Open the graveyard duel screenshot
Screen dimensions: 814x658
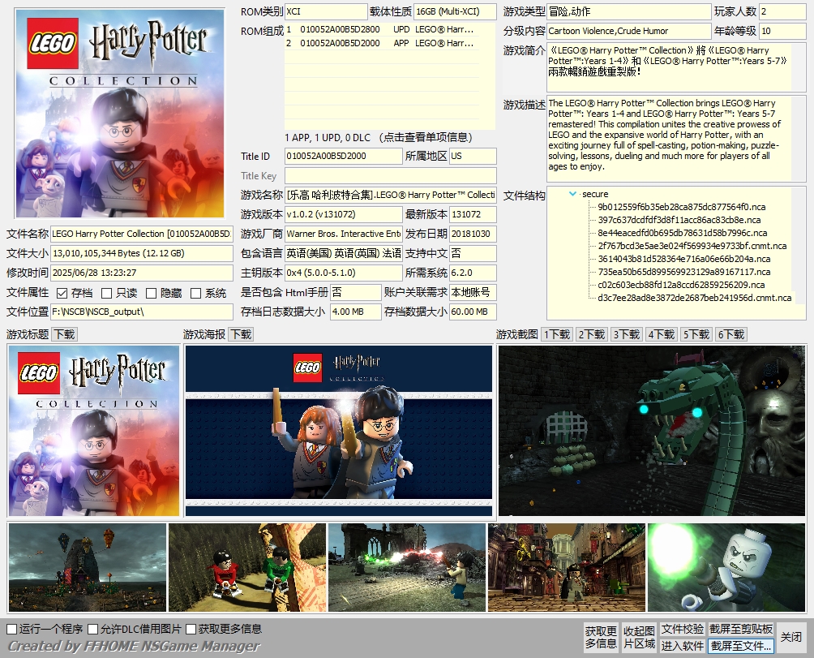coord(407,568)
